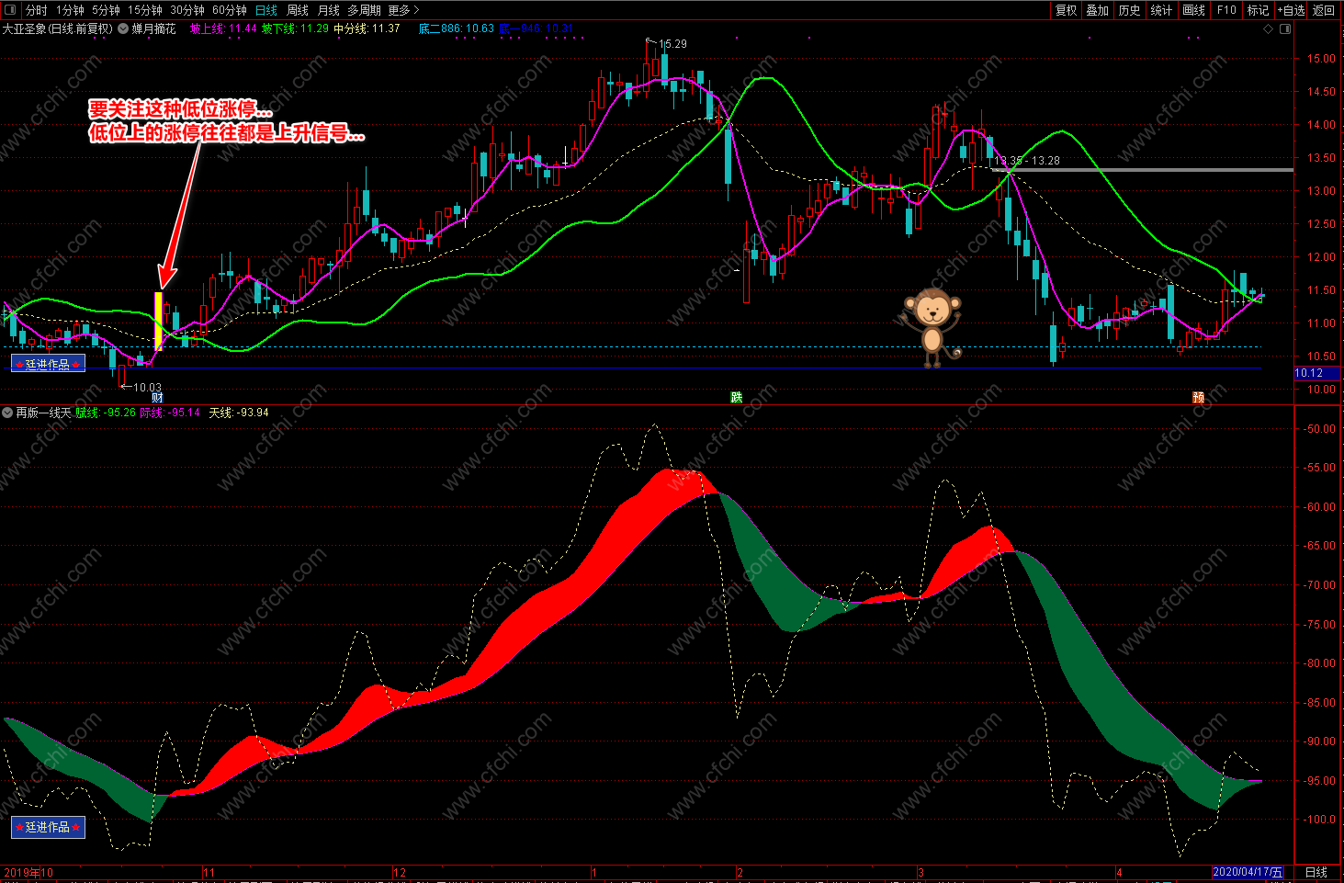This screenshot has width=1344, height=883.
Task: Click 际线 value -95.14
Action: [184, 413]
